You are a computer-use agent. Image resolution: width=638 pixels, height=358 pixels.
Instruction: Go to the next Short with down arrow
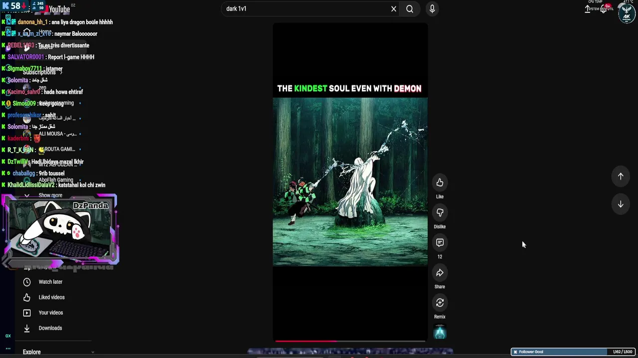[x=621, y=204]
